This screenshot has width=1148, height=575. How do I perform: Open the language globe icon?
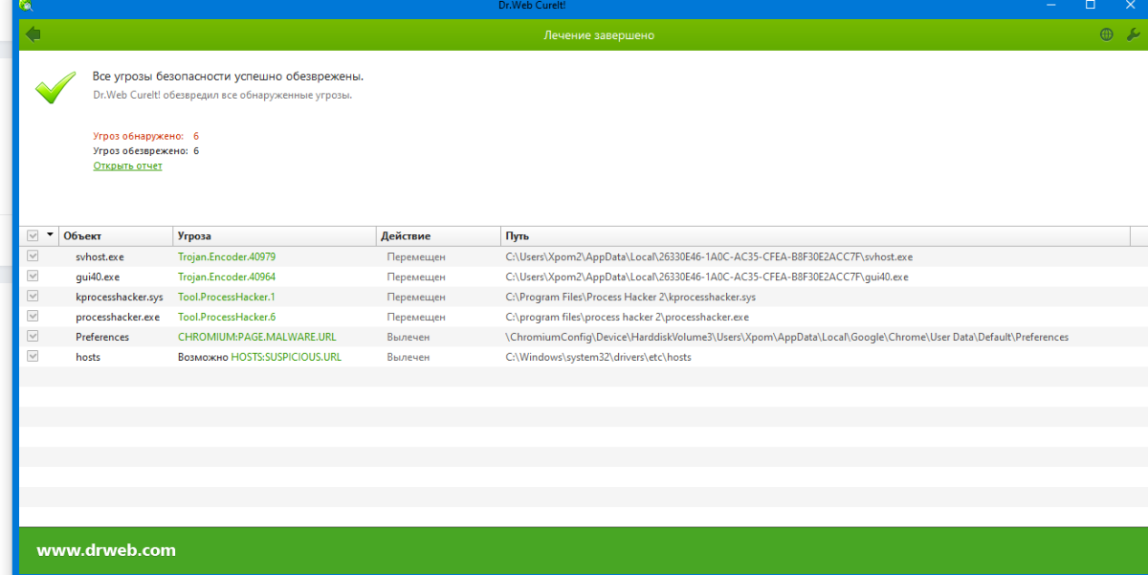coord(1107,34)
